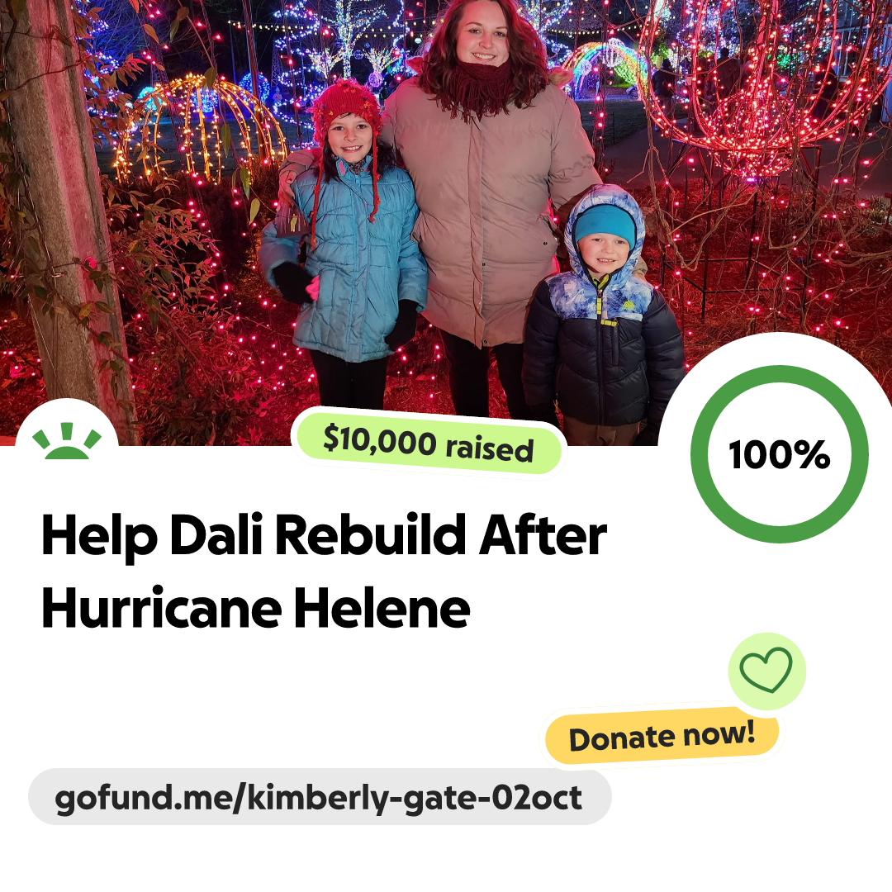Image resolution: width=892 pixels, height=892 pixels.
Task: Click the green heart icon
Action: click(766, 670)
